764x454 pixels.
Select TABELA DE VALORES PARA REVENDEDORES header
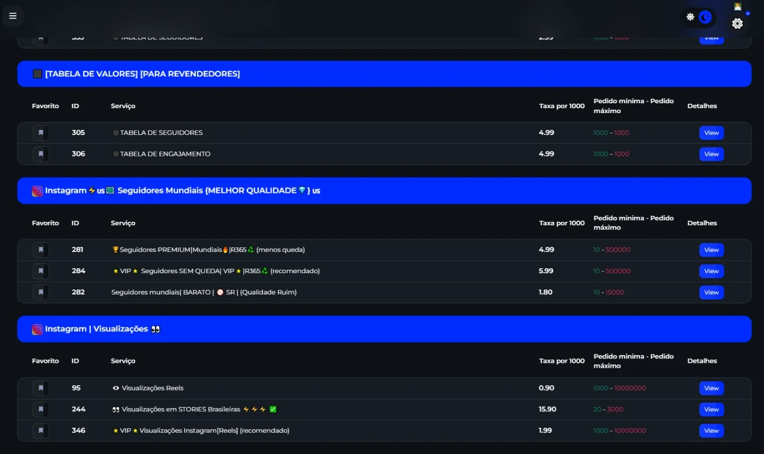pos(384,74)
